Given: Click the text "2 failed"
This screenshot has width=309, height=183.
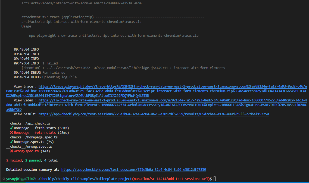Looking at the screenshot, I should click(14, 160).
